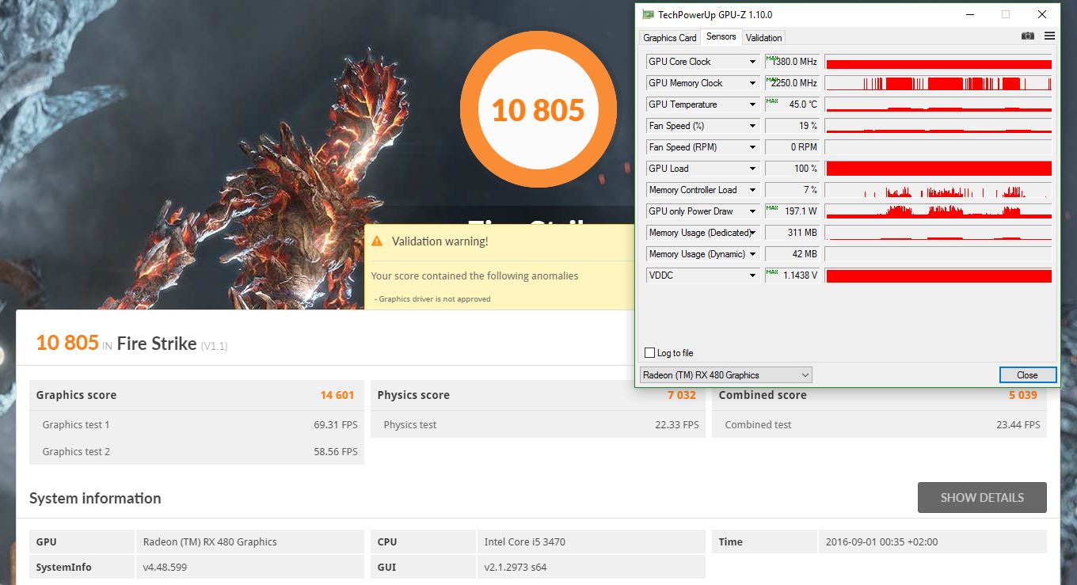Click the GPU Core Clock history graph
This screenshot has width=1077, height=585.
point(938,62)
